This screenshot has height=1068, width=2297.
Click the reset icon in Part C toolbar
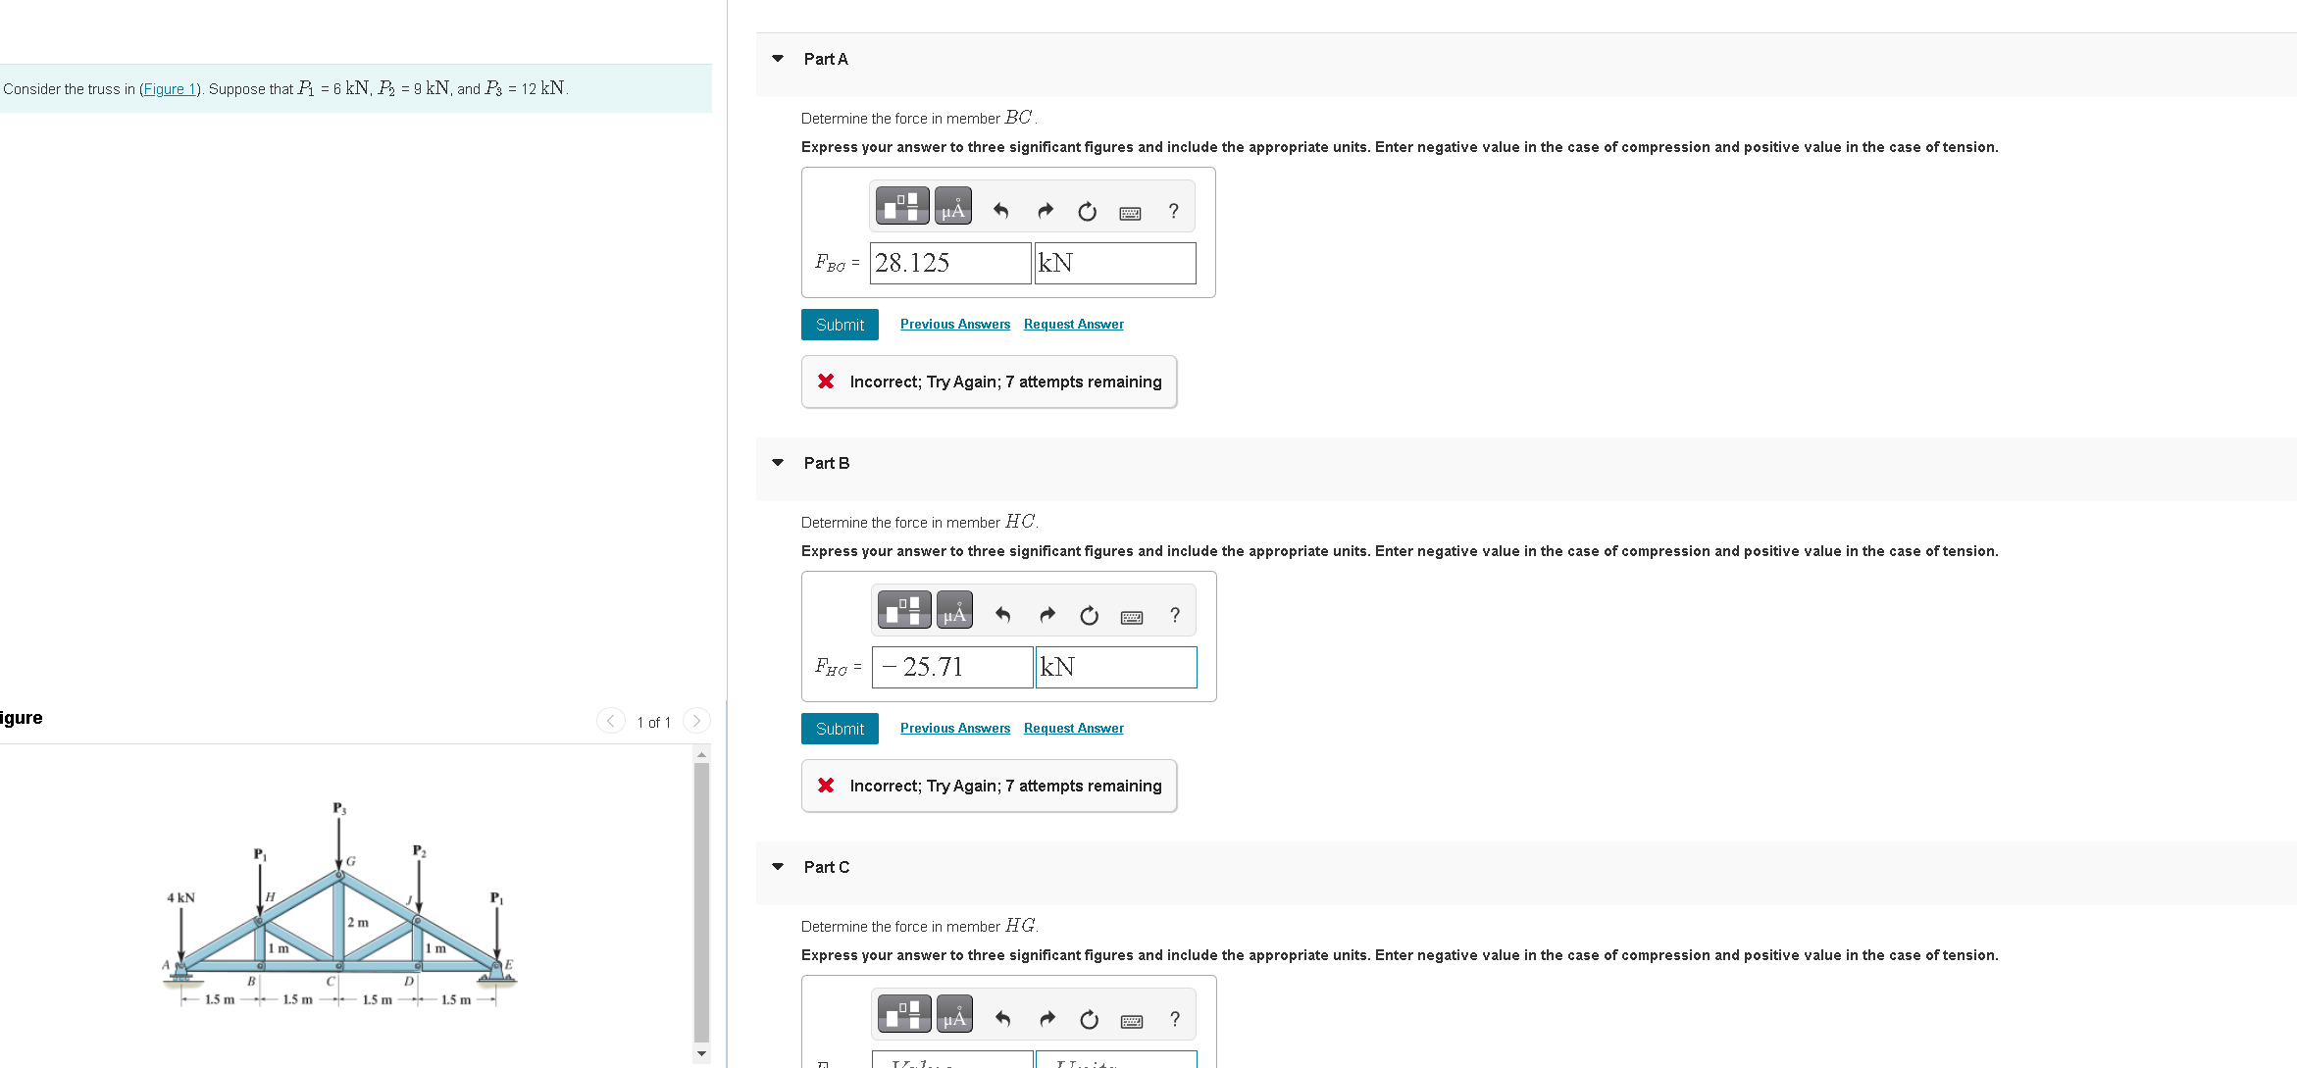(x=1089, y=1019)
